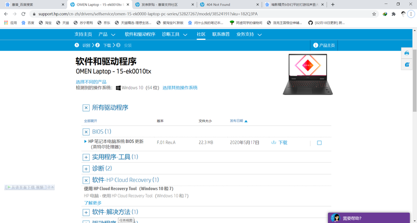Image resolution: width=417 pixels, height=223 pixels.
Task: Check the BIOS update selection checkbox
Action: 320,142
